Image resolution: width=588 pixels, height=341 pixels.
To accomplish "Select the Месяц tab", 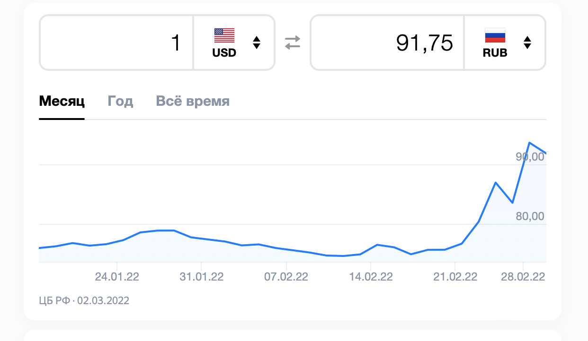I will [62, 101].
